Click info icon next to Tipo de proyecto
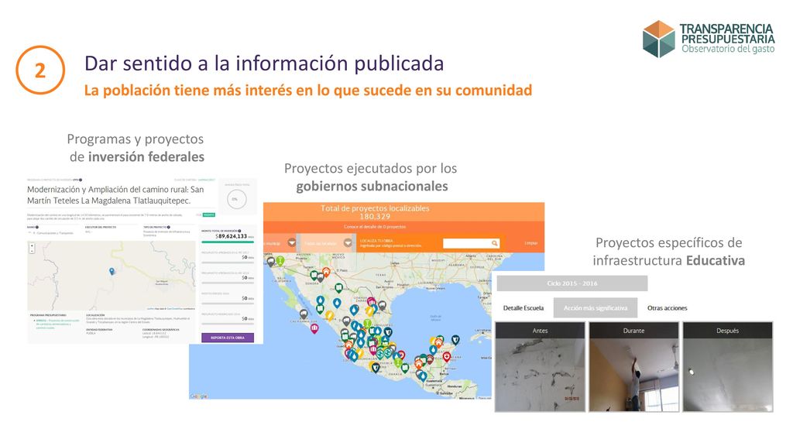The image size is (793, 446). 168,227
